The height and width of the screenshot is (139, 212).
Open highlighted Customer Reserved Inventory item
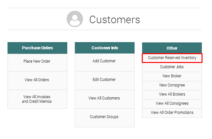point(172,58)
